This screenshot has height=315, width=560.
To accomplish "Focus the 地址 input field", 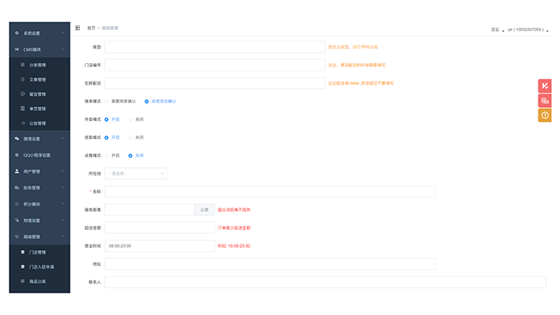I will click(270, 264).
